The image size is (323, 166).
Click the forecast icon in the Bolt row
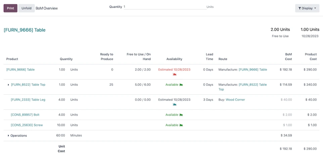pyautogui.click(x=181, y=115)
